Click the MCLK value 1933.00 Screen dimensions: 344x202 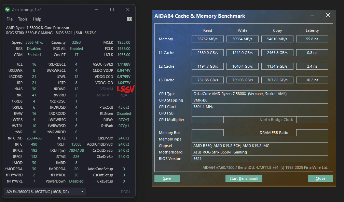click(x=124, y=42)
